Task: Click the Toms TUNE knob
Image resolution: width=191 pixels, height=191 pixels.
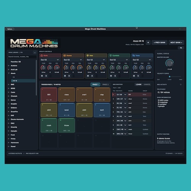Action: [x=135, y=68]
